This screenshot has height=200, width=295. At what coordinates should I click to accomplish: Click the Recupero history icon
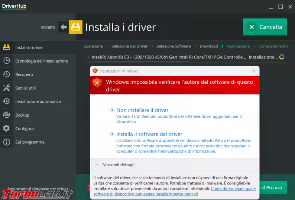[x=6, y=74]
